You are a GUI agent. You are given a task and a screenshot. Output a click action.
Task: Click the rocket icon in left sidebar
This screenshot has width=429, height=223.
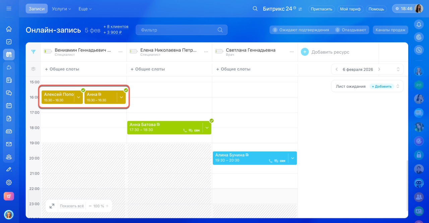[9, 196]
